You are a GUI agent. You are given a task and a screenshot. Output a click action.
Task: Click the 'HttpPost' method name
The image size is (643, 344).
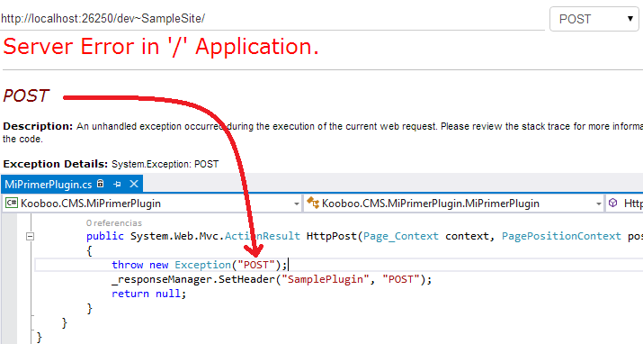332,236
